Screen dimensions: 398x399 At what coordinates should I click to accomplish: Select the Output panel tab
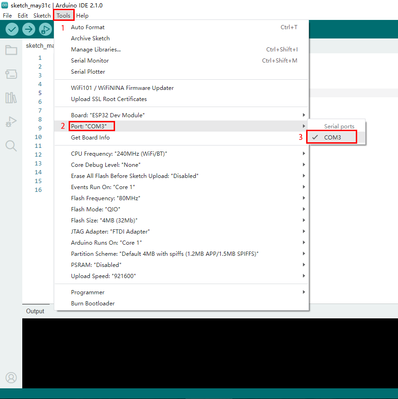coord(35,311)
